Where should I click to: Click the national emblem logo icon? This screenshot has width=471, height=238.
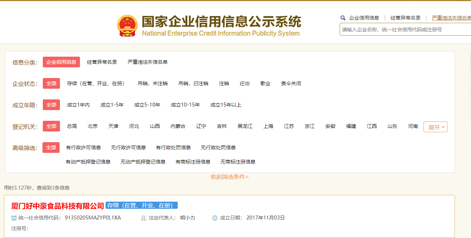[x=127, y=26]
